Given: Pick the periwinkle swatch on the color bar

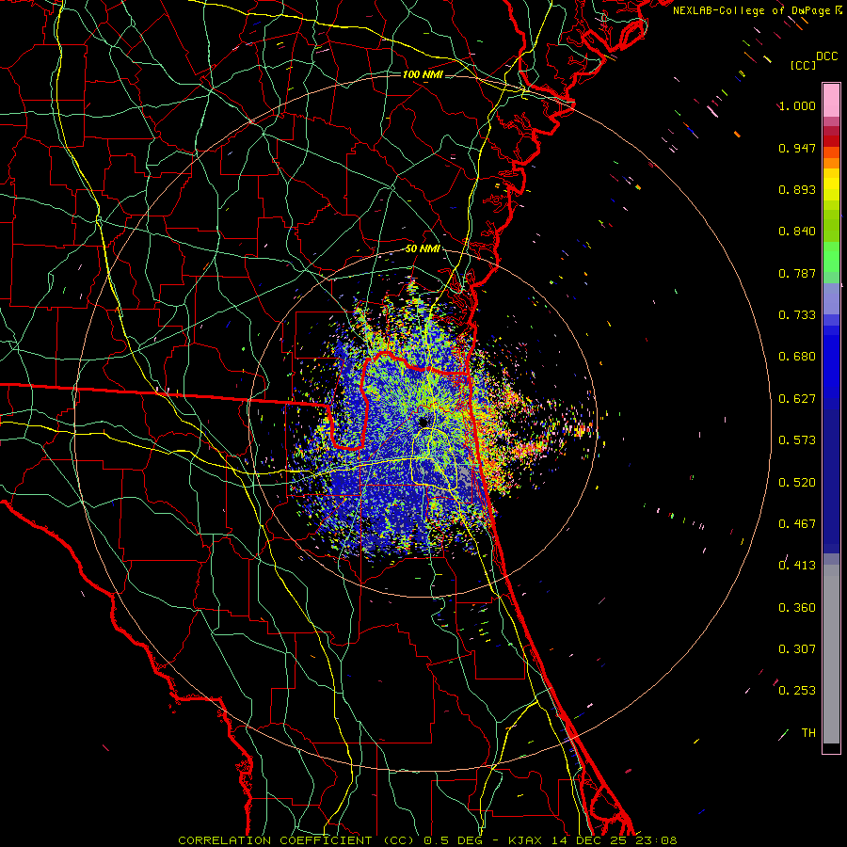Looking at the screenshot, I should pyautogui.click(x=831, y=298).
